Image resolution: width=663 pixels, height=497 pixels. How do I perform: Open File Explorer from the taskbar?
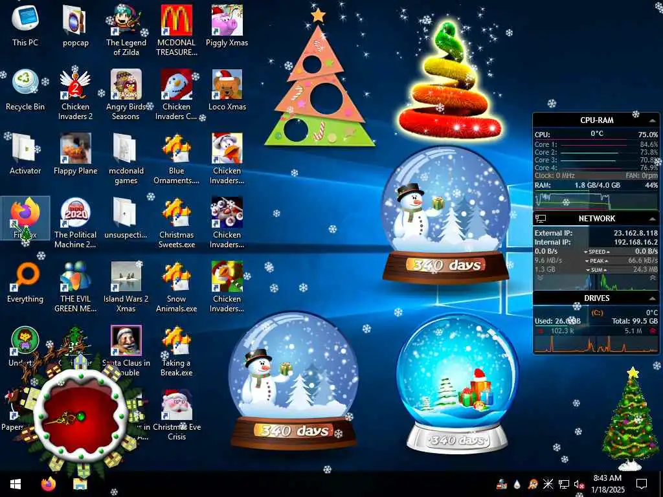coord(79,484)
